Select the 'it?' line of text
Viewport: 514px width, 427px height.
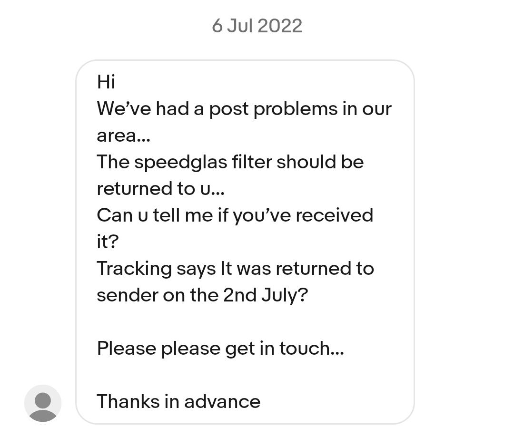(108, 242)
